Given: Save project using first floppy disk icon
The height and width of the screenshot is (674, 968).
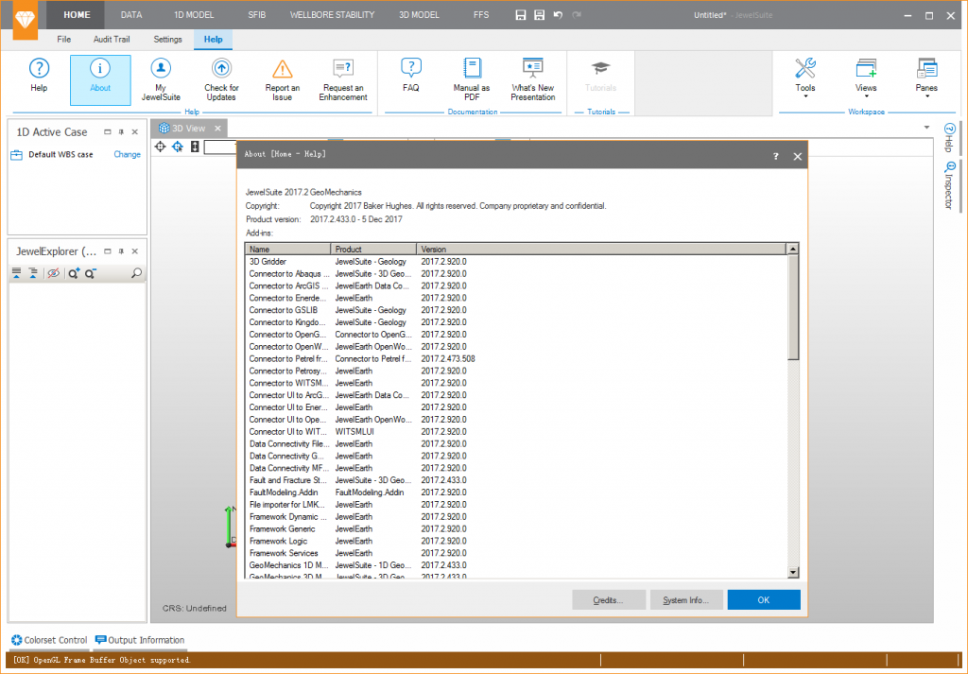Looking at the screenshot, I should pyautogui.click(x=521, y=15).
